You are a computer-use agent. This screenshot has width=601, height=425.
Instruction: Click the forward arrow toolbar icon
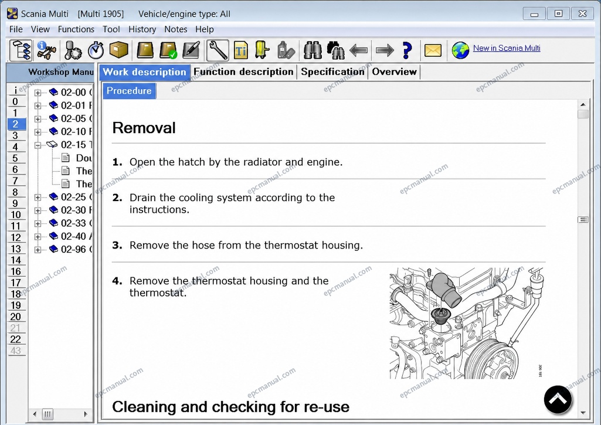(385, 50)
